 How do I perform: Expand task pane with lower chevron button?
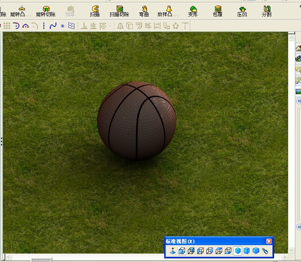coord(299,227)
